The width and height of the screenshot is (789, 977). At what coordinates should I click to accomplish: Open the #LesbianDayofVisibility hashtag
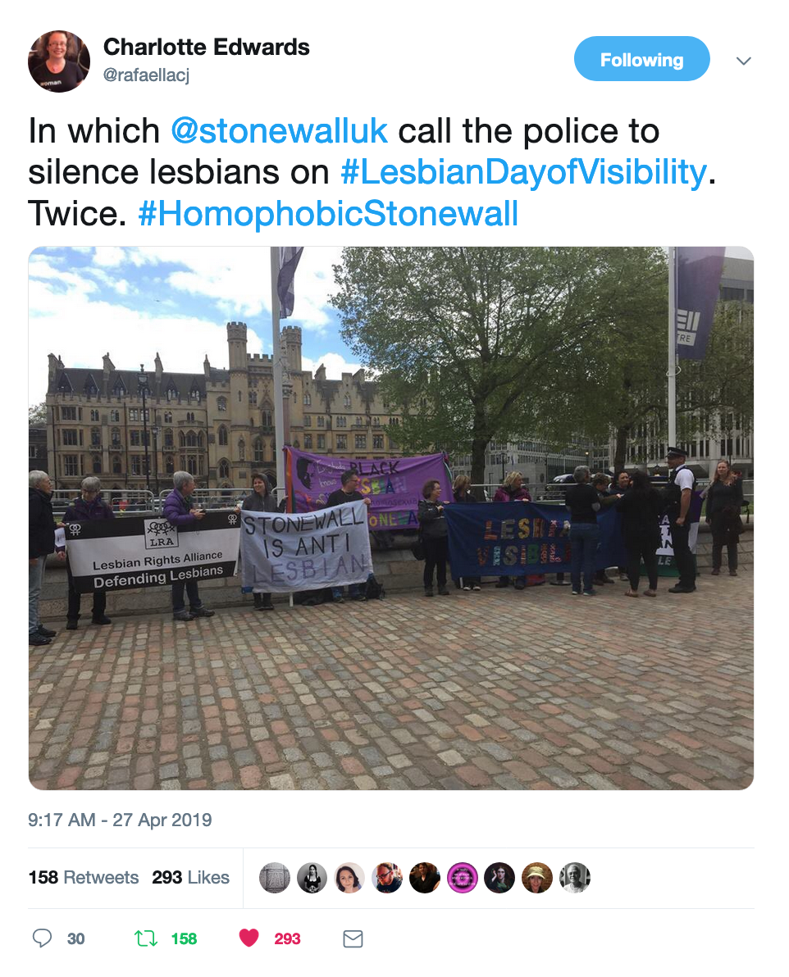(524, 172)
